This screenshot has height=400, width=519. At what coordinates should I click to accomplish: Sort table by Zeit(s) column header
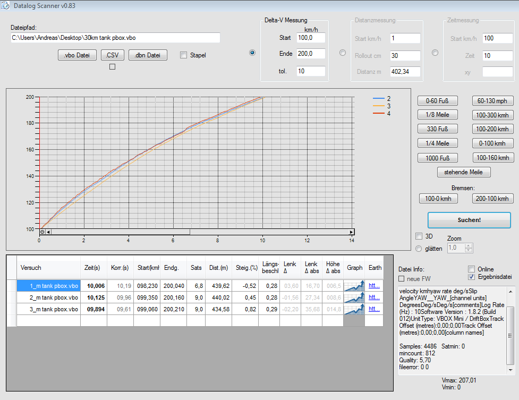tap(92, 268)
